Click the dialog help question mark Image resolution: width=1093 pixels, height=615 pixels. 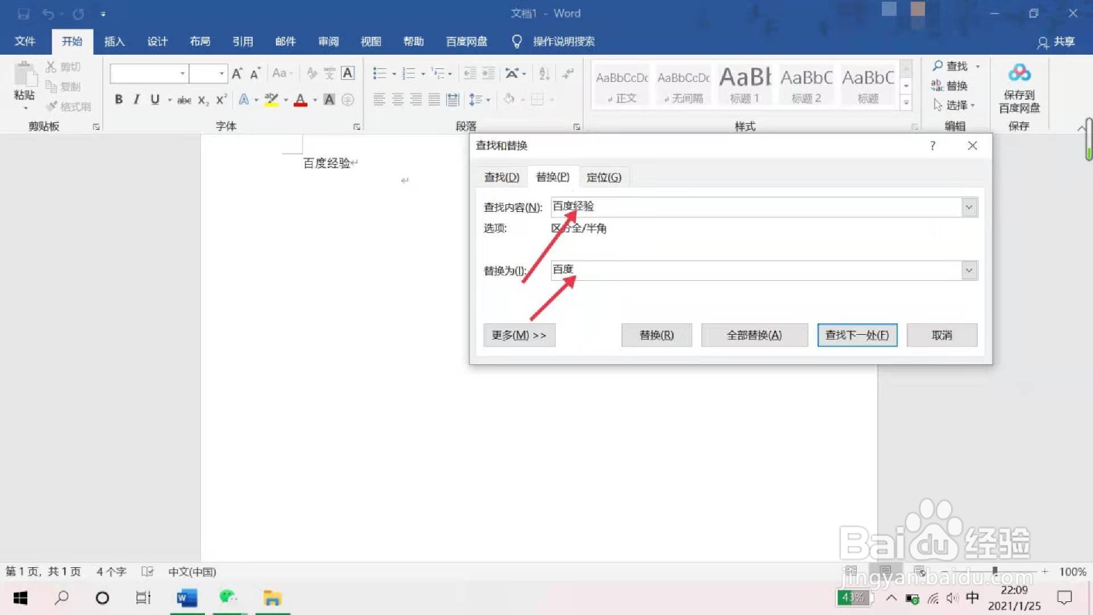[x=932, y=146]
